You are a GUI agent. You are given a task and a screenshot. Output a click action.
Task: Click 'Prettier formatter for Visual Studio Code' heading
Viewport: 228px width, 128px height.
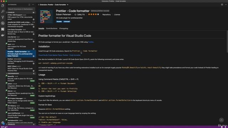[x=65, y=36]
